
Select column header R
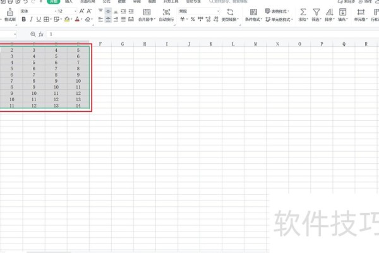(366, 44)
